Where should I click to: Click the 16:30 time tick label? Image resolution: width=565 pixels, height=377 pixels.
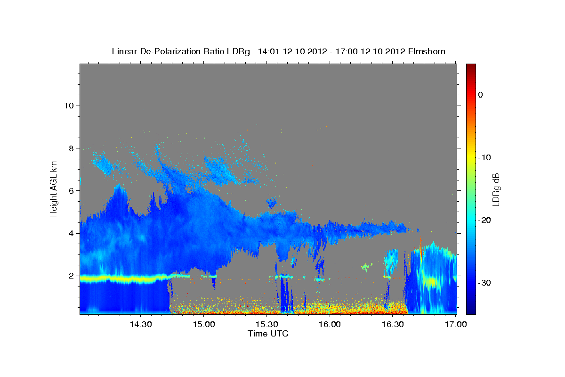(393, 324)
